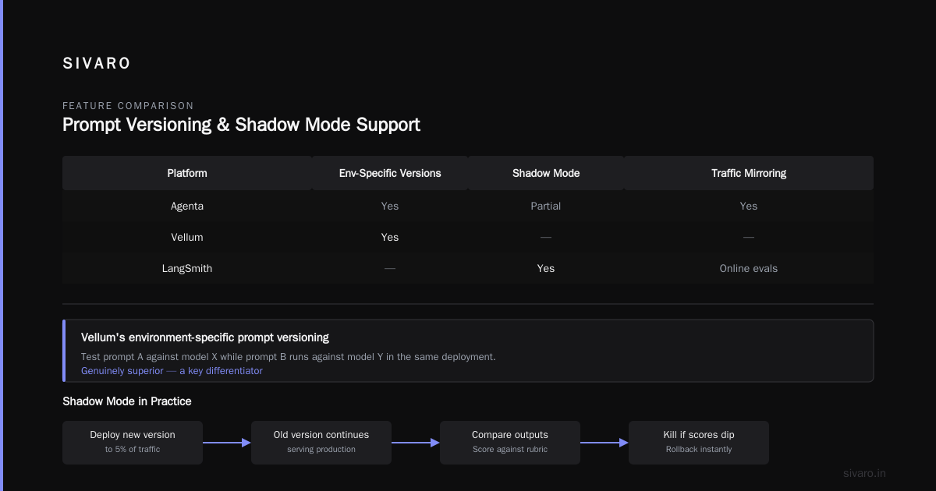Click the Env-Specific Versions column header
Image resolution: width=936 pixels, height=491 pixels.
pyautogui.click(x=390, y=173)
